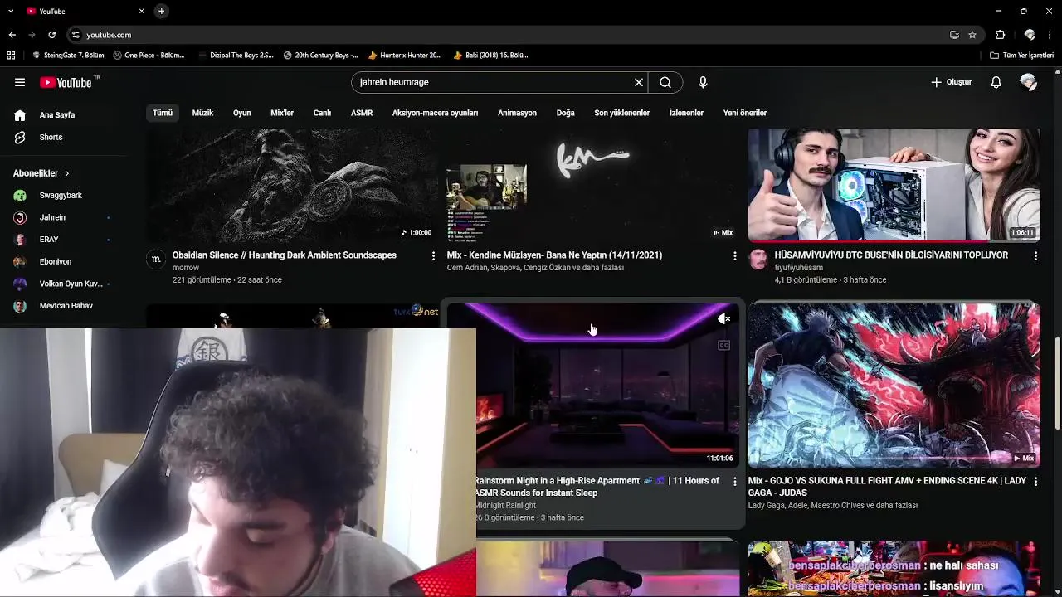This screenshot has height=597, width=1062.
Task: Select the Yeni öneriler chip
Action: [745, 113]
